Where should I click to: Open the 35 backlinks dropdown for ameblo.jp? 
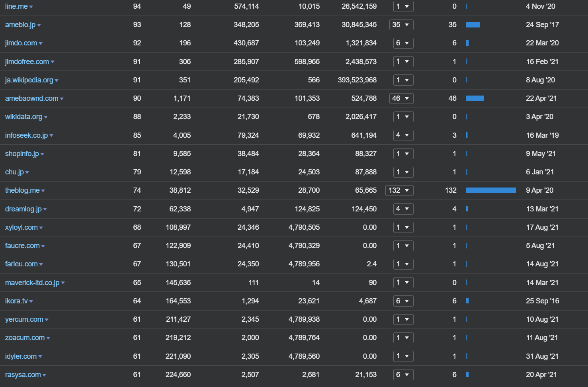click(x=401, y=25)
